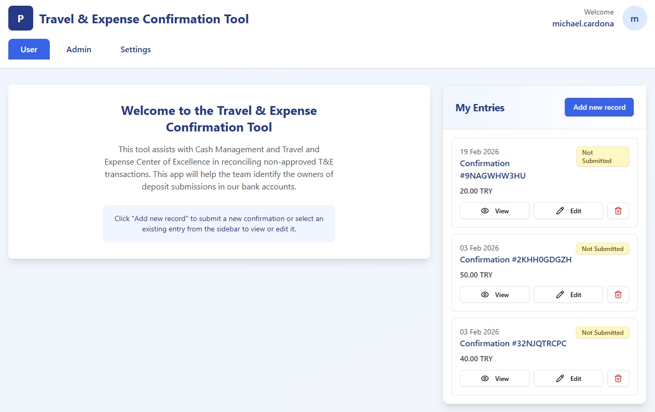The width and height of the screenshot is (655, 412).
Task: Click the michael.cardona username
Action: coord(583,23)
